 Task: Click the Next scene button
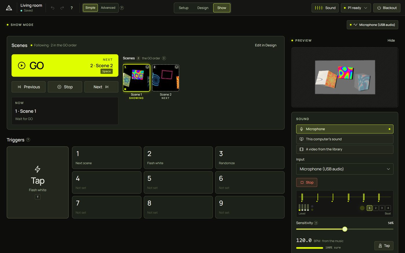tap(101, 87)
